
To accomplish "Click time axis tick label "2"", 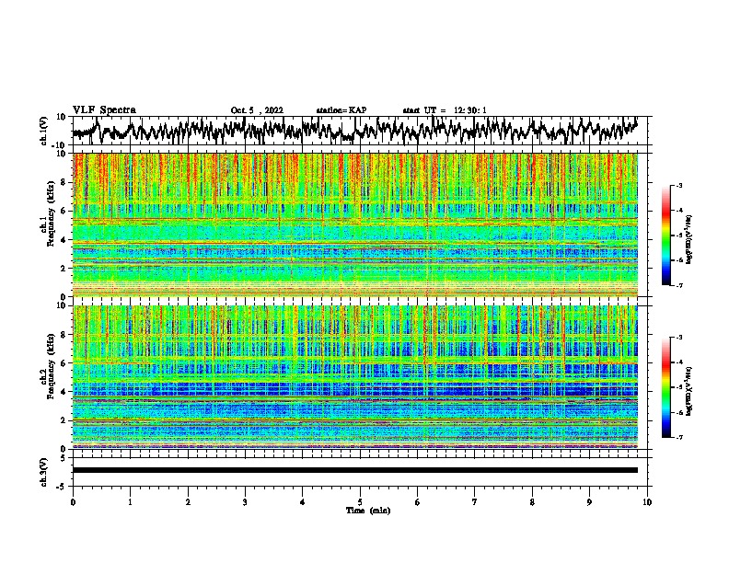I will [188, 502].
